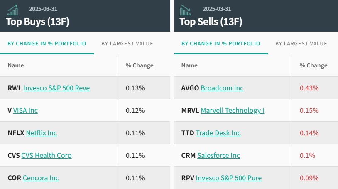This screenshot has width=338, height=189.
Task: Open the VISA Inc link
Action: pos(25,110)
